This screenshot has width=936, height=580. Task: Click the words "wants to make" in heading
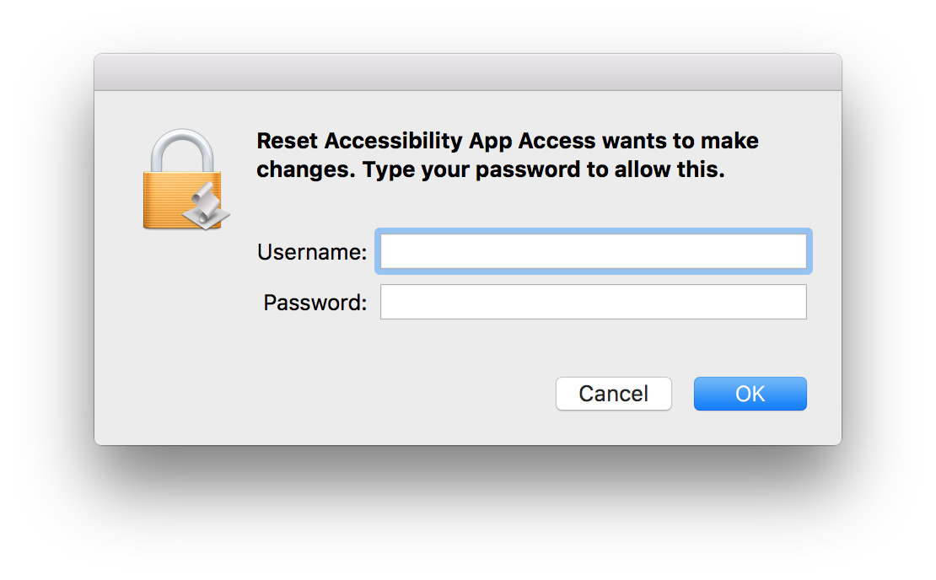tap(680, 142)
